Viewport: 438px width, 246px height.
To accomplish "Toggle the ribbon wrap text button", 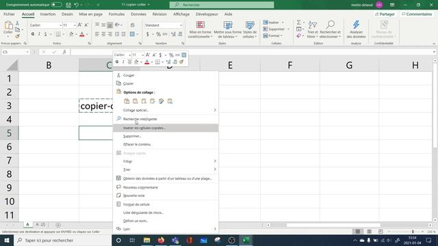I will coord(132,25).
